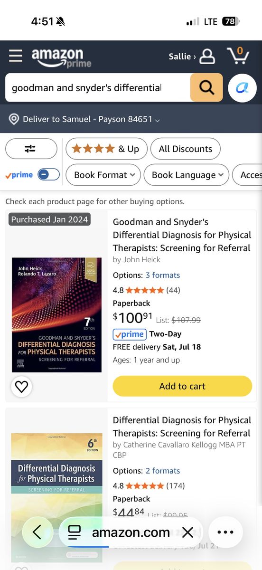Open the browser three-dots more menu

(x=225, y=532)
